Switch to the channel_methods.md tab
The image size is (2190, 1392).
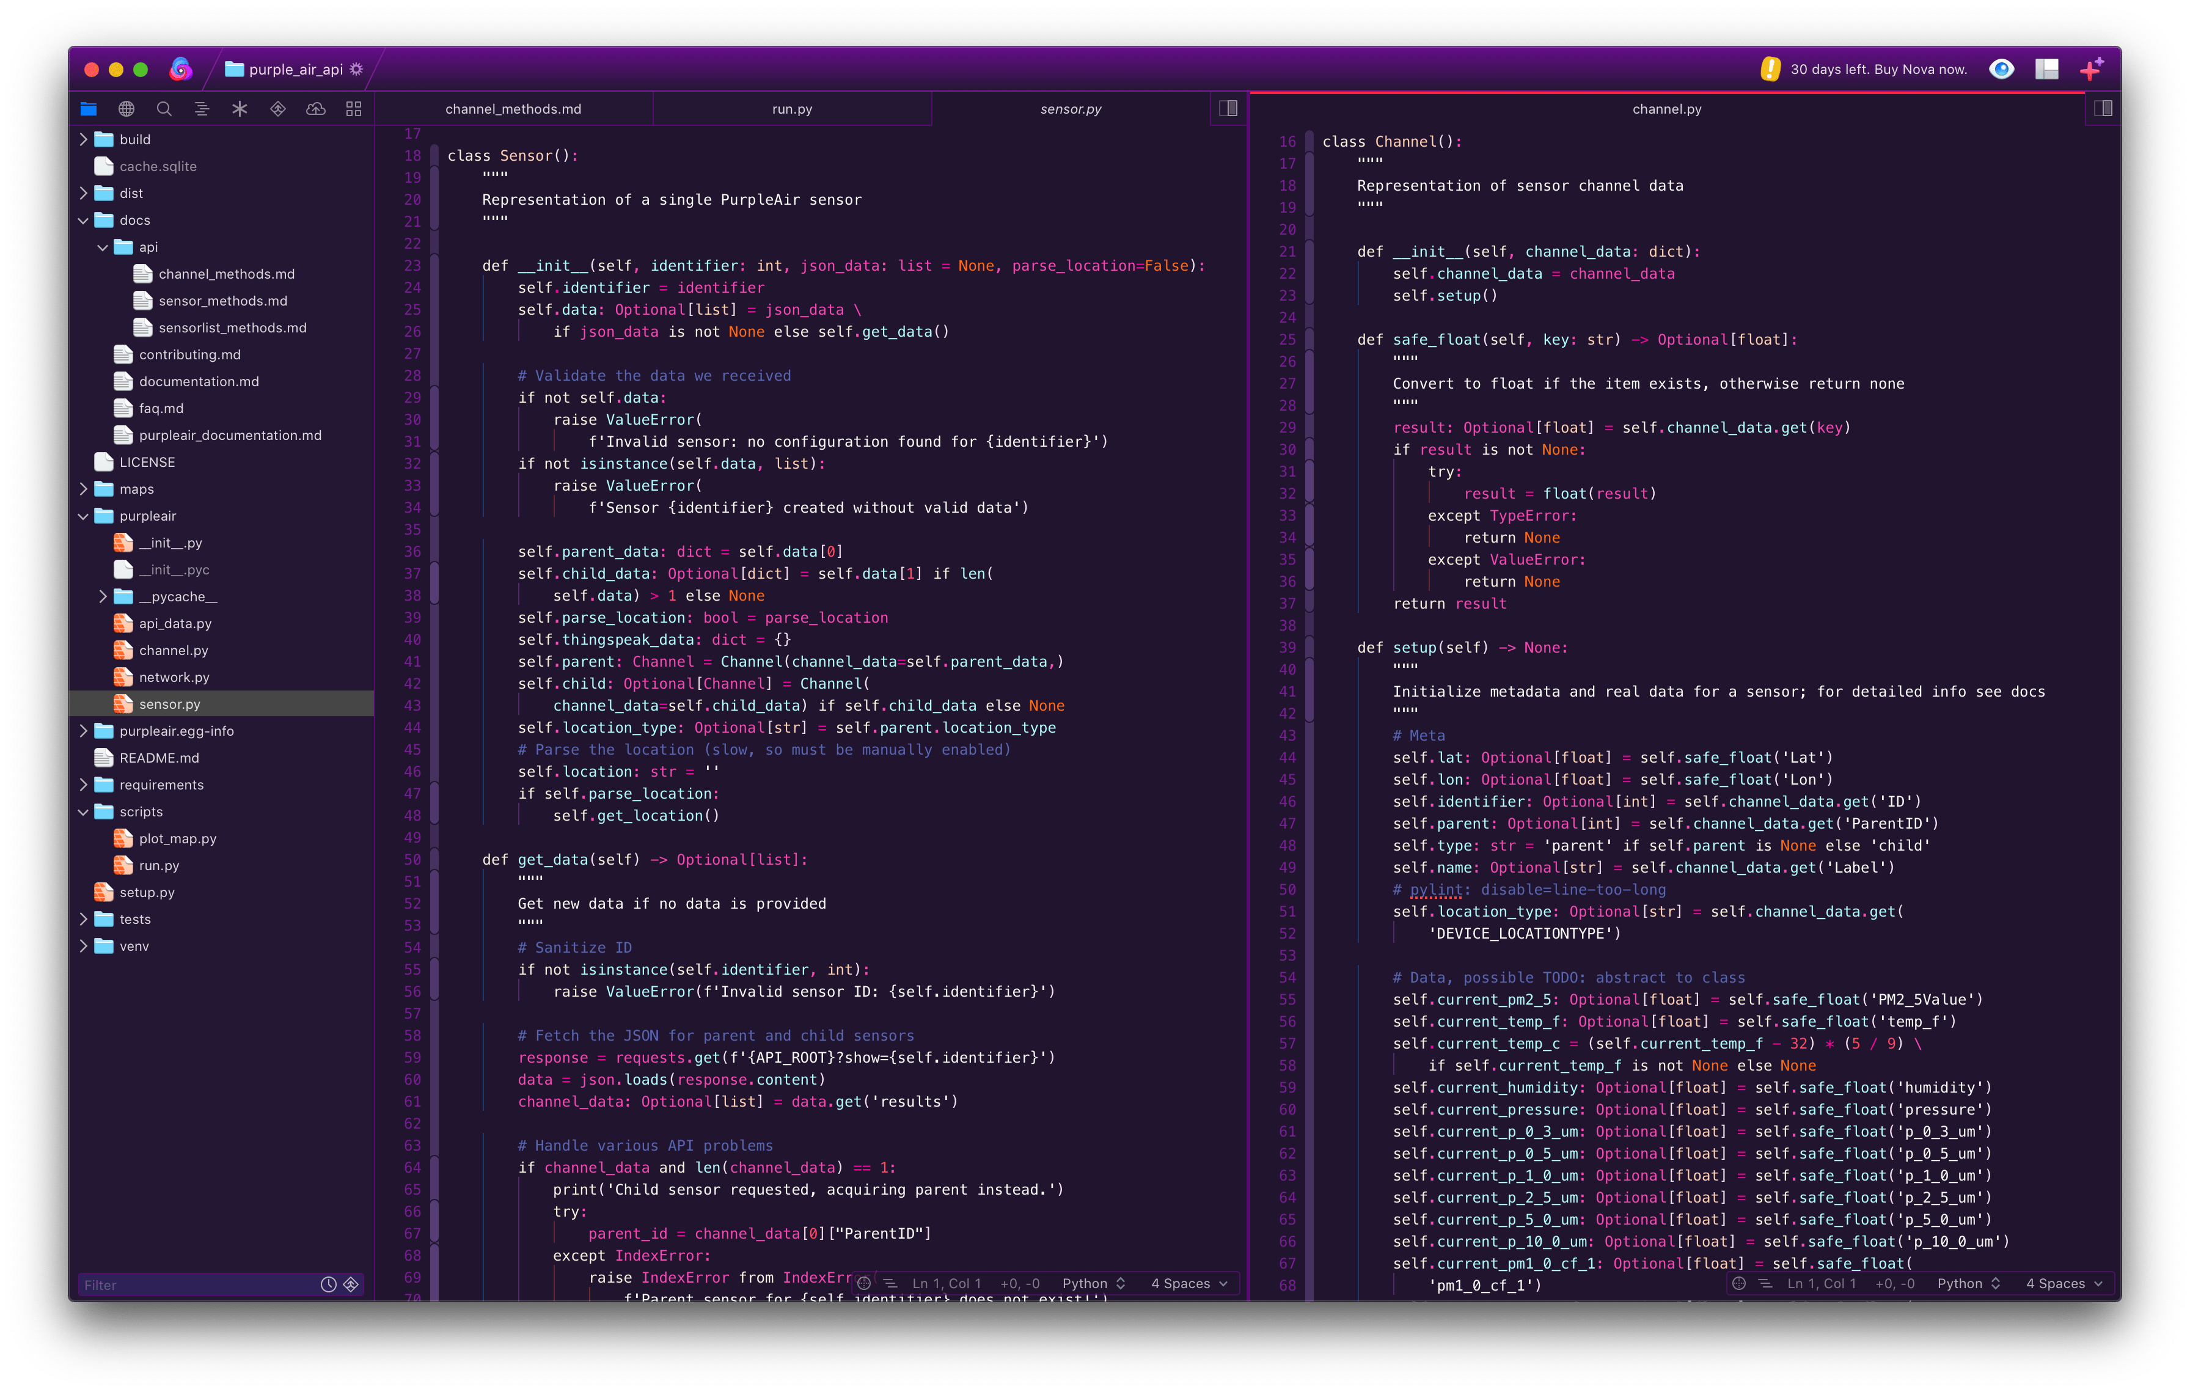(x=513, y=109)
